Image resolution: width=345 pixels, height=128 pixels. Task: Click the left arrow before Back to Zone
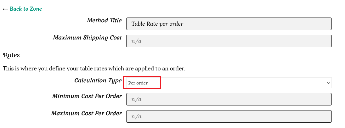[x=5, y=9]
